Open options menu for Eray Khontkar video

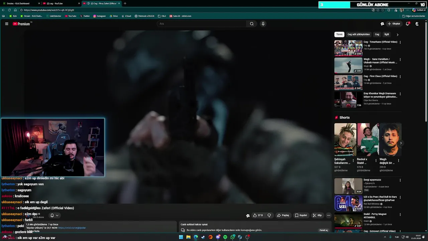400,94
